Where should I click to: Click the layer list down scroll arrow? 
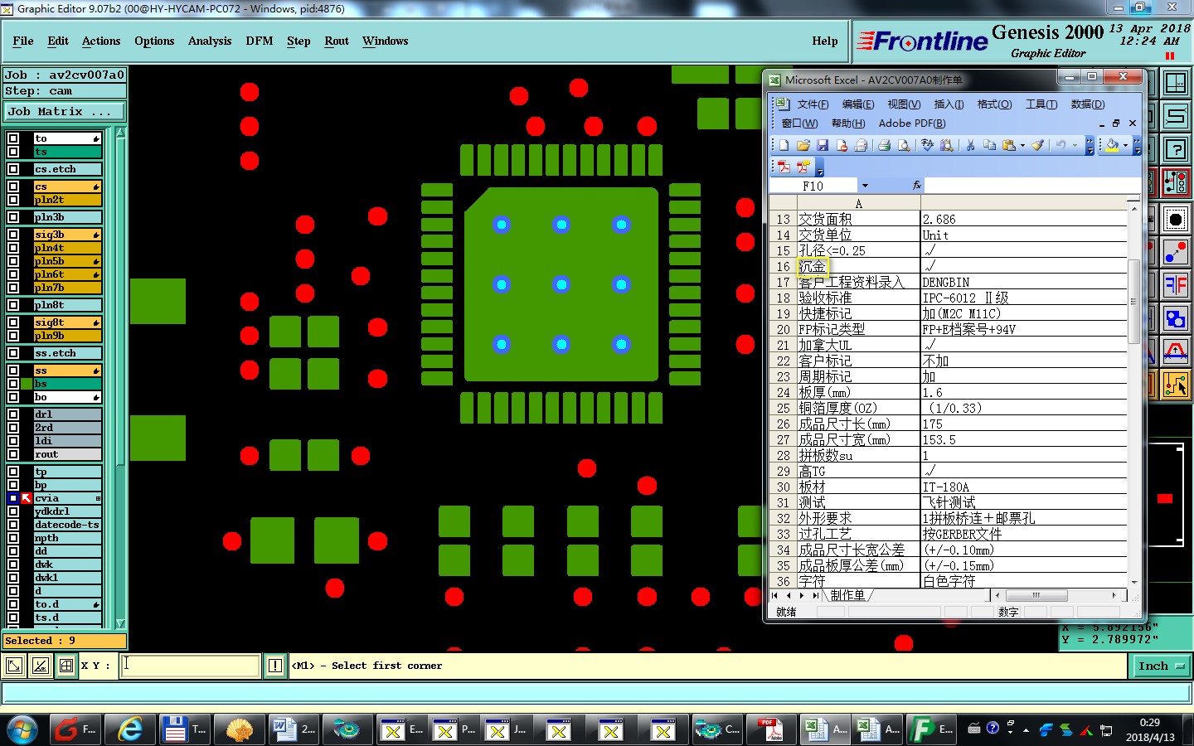(120, 623)
